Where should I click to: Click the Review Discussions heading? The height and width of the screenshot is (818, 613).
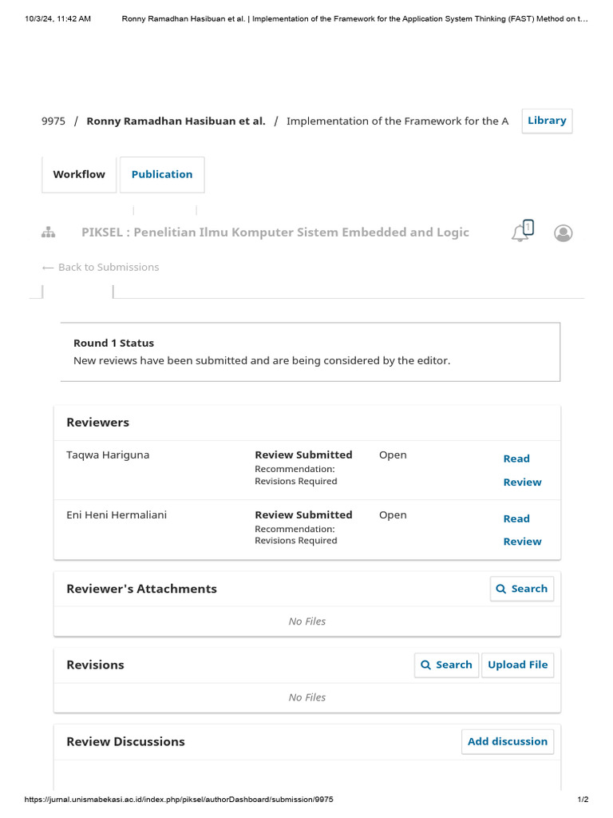pyautogui.click(x=125, y=741)
